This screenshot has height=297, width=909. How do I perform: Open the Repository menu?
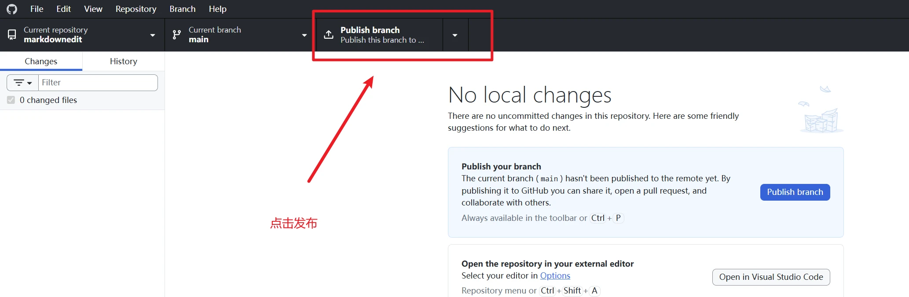(x=136, y=9)
